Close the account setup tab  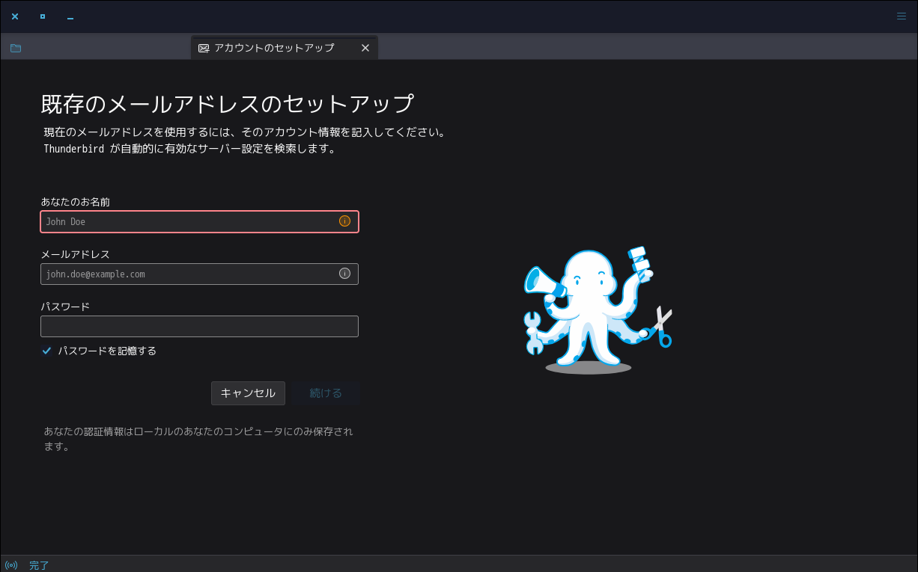tap(365, 47)
